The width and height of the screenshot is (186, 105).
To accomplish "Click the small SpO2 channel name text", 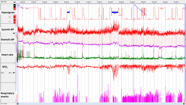I will pos(2,73).
